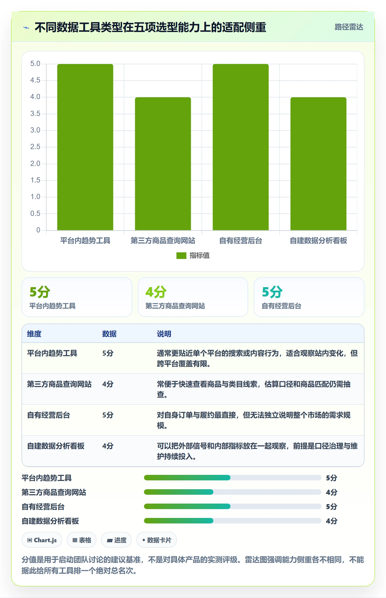Toggle the 指标值 legend color swatch
Image resolution: width=386 pixels, height=598 pixels.
tap(181, 256)
